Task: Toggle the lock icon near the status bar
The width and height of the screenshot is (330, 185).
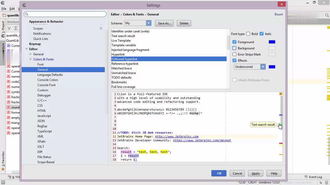Action: [x=321, y=183]
